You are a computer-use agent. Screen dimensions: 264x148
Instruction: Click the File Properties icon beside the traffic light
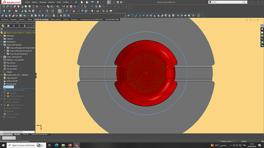coord(118,2)
